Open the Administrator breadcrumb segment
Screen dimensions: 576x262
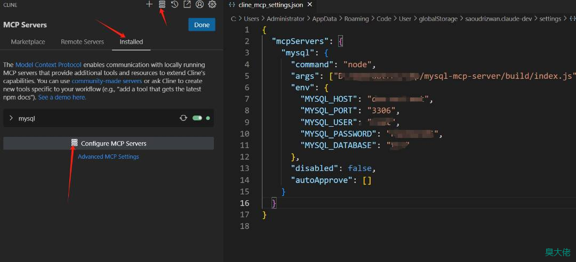click(x=285, y=19)
